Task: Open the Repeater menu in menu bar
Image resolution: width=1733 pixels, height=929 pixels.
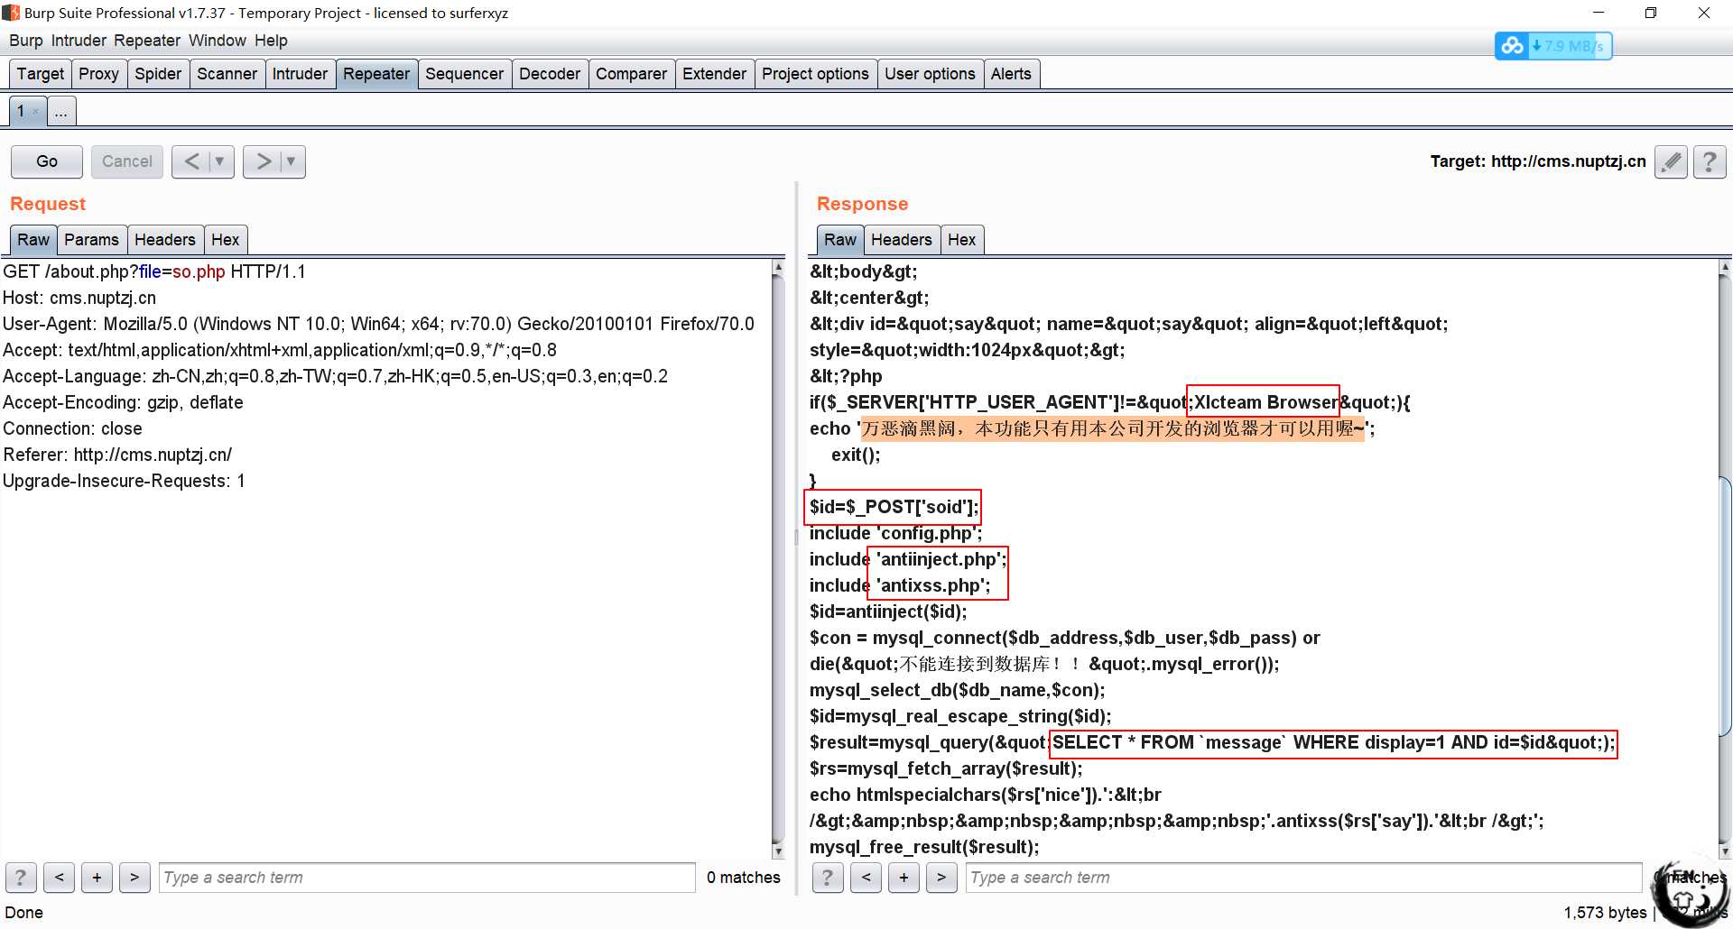Action: [147, 41]
